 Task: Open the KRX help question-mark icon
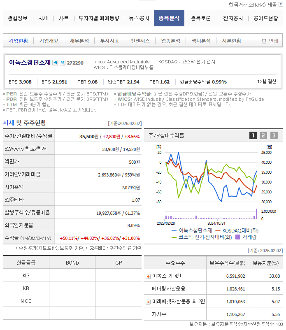(x=281, y=4)
